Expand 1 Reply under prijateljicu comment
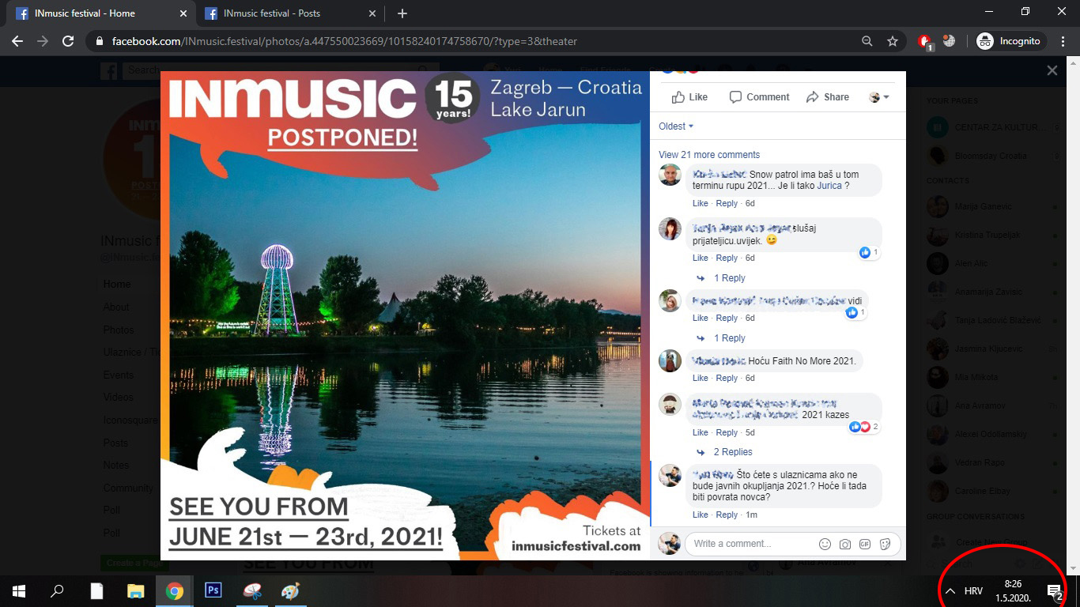1080x607 pixels. tap(729, 278)
